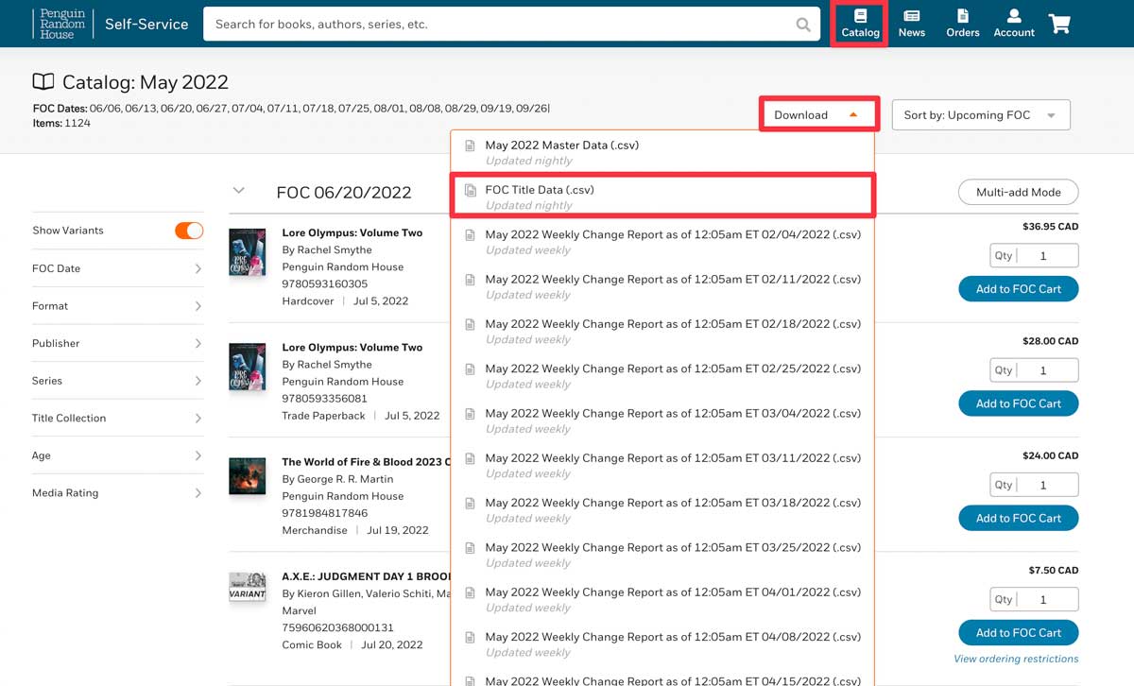Open the Sort by: Upcoming FOC dropdown
Screen dimensions: 1134x686
(981, 115)
